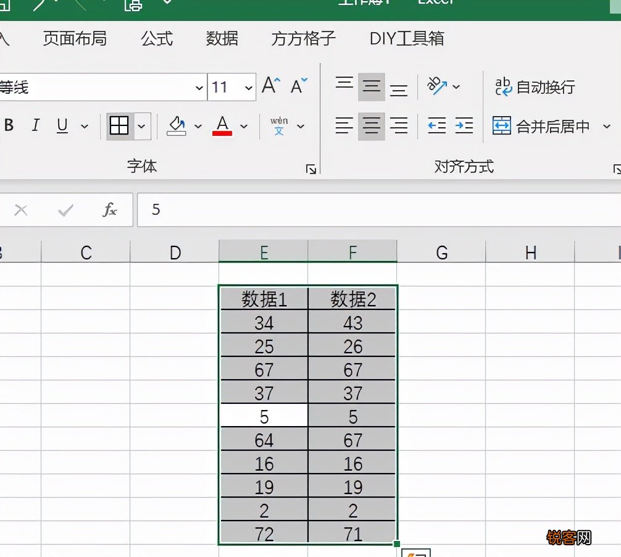Viewport: 621px width, 557px height.
Task: Select cell with value 72
Action: pos(264,534)
